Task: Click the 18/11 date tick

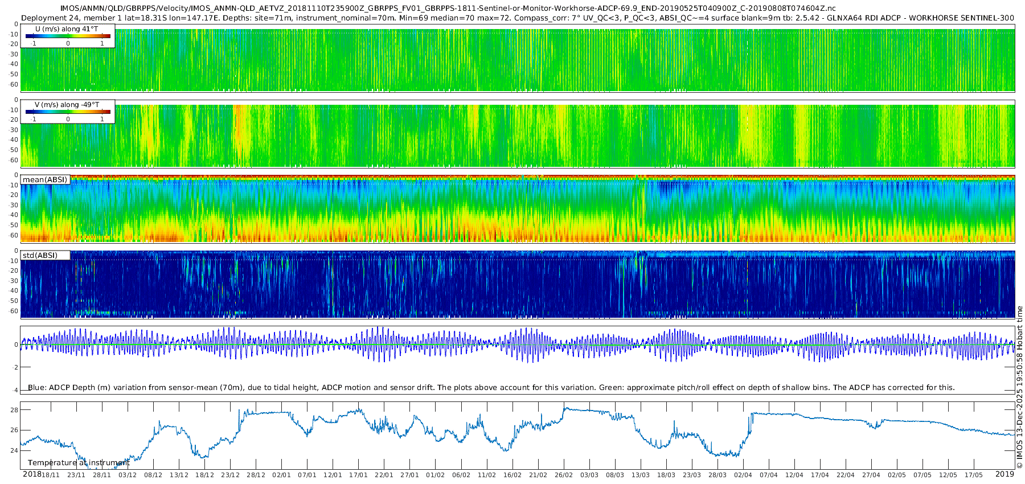Action: point(51,475)
